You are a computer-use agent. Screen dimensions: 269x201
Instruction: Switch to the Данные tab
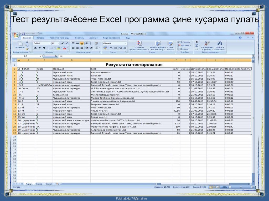[x=94, y=38]
